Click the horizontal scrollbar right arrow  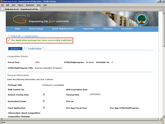click(161, 119)
